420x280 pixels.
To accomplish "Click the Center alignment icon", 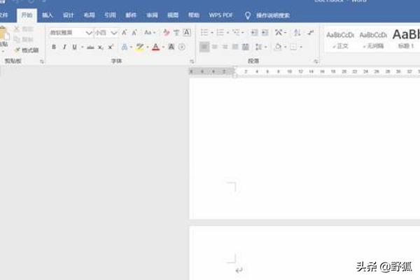I will [x=215, y=47].
